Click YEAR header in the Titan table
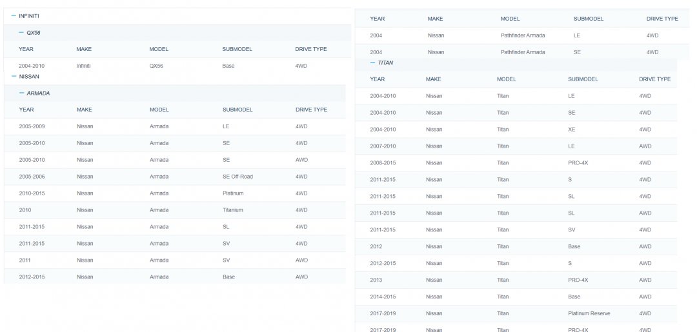The height and width of the screenshot is (332, 697). tap(378, 79)
